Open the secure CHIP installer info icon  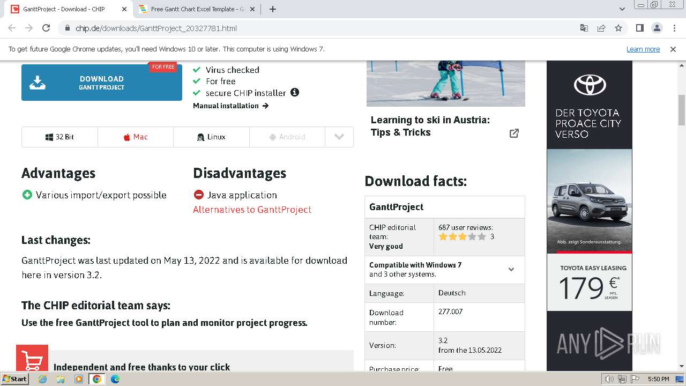(x=295, y=92)
